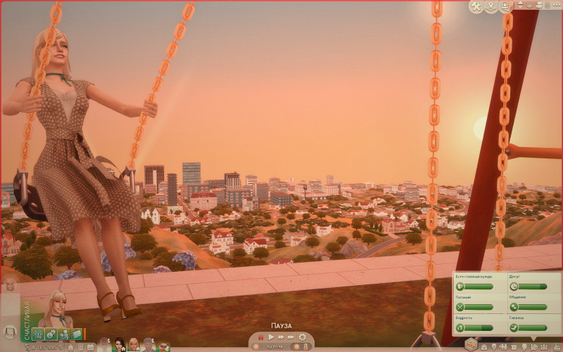This screenshot has width=563, height=352.
Task: Click the Hygiene need green bar
Action: tap(533, 327)
